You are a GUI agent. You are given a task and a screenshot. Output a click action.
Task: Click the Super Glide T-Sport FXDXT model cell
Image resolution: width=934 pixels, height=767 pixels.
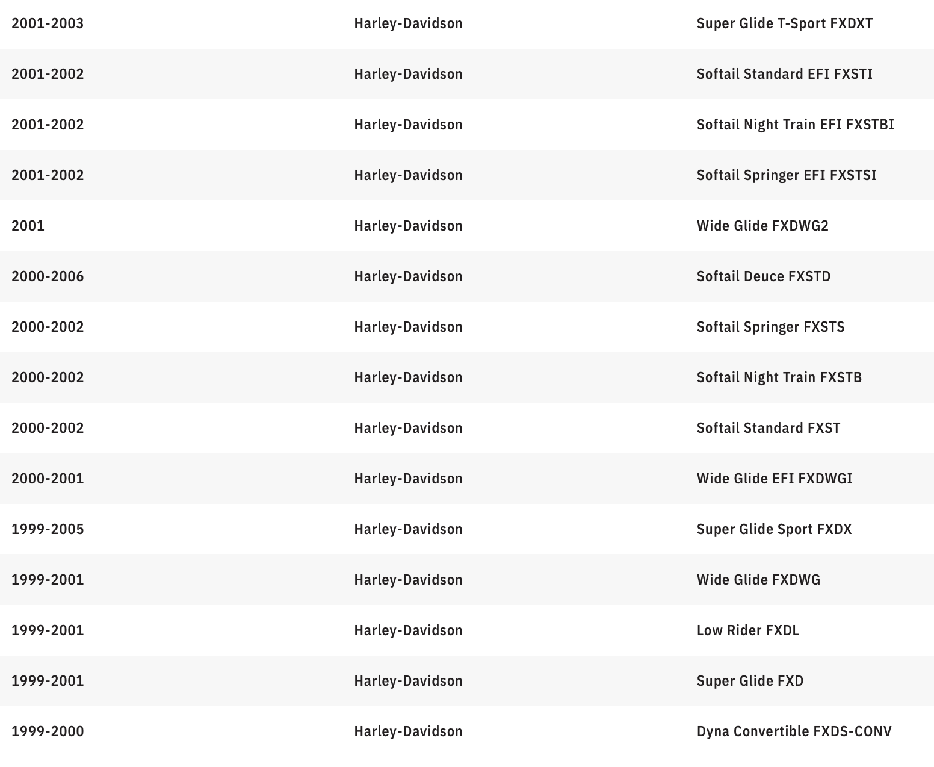click(x=784, y=23)
